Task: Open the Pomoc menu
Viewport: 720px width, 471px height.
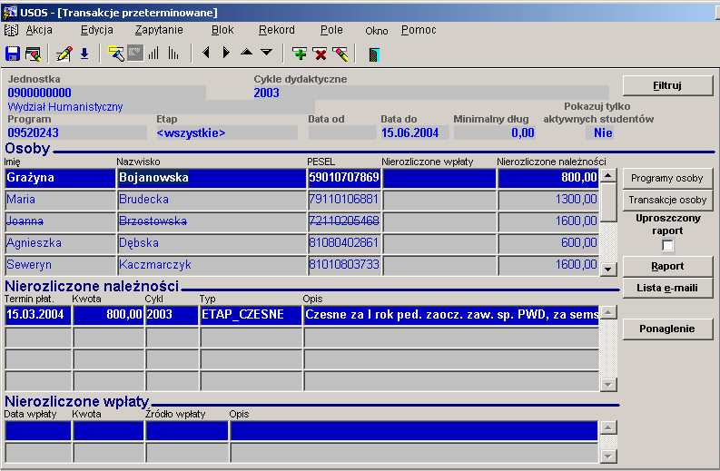Action: point(419,30)
